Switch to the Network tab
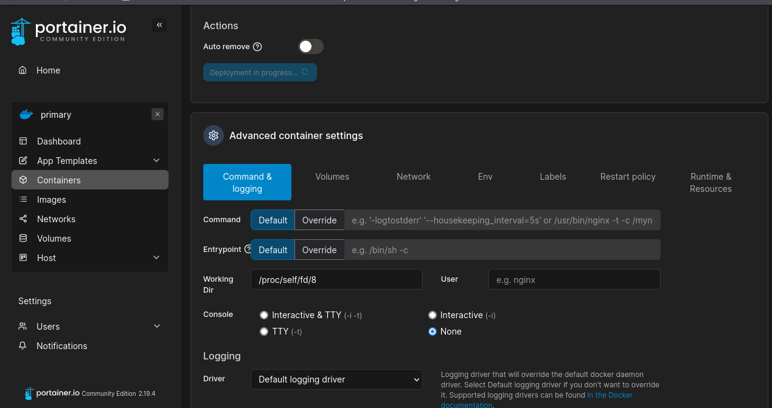Screen dimensions: 772x408 [x=414, y=177]
